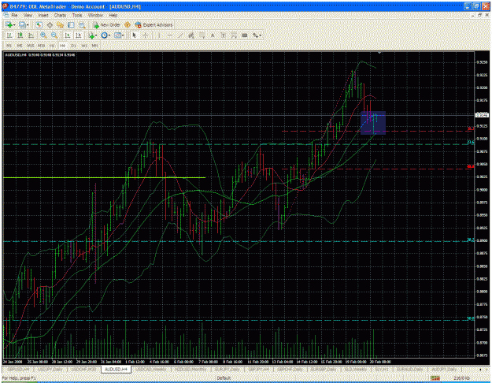Image resolution: width=492 pixels, height=383 pixels.
Task: Select the Trendline drawing tool
Action: coord(180,35)
